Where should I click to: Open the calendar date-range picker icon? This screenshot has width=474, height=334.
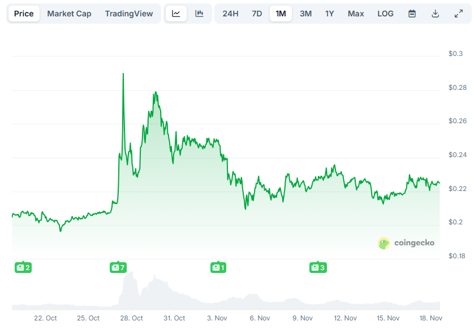(x=412, y=13)
